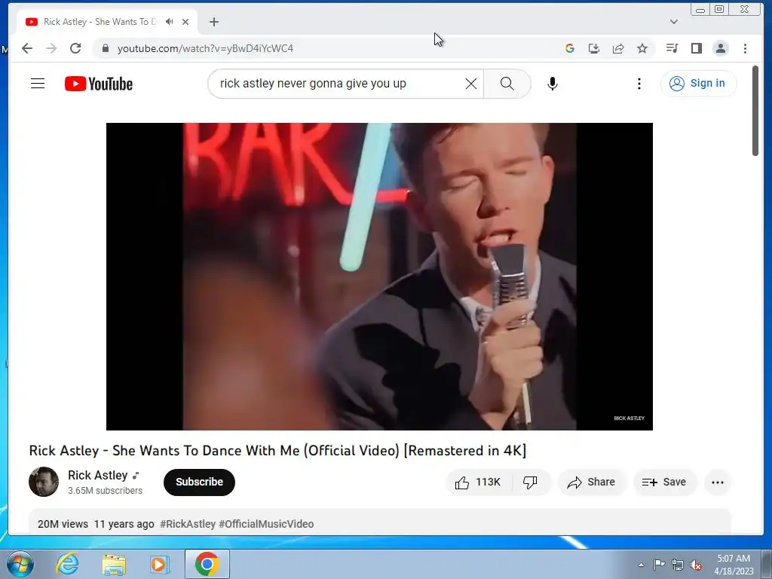The height and width of the screenshot is (579, 772).
Task: Open Chrome profile avatar
Action: pyautogui.click(x=721, y=48)
